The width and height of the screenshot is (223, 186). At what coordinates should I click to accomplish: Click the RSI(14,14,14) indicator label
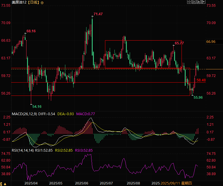(x=23, y=150)
